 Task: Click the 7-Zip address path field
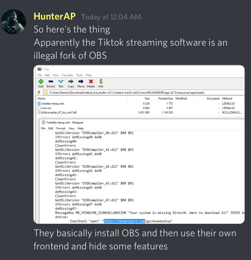(x=144, y=92)
